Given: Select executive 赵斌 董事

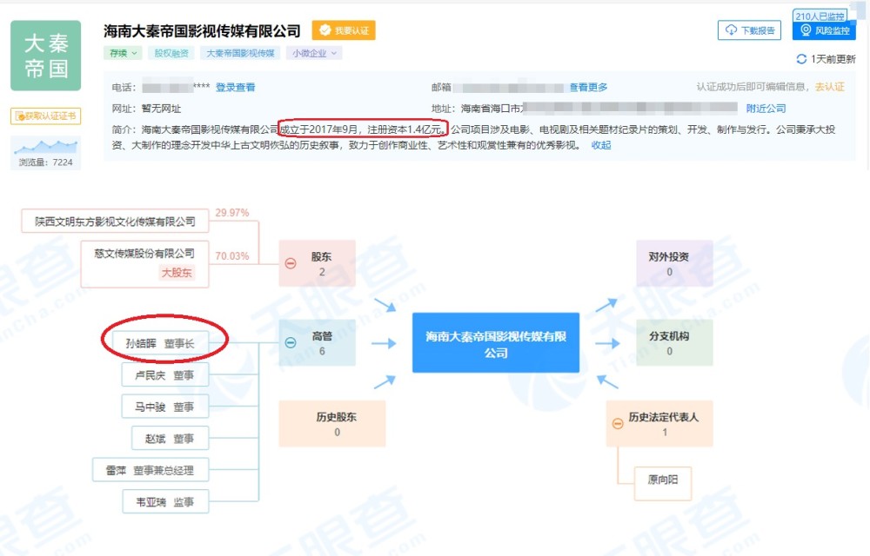Looking at the screenshot, I should coord(170,438).
